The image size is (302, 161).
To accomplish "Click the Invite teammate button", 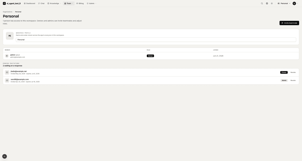I will 289,23.
